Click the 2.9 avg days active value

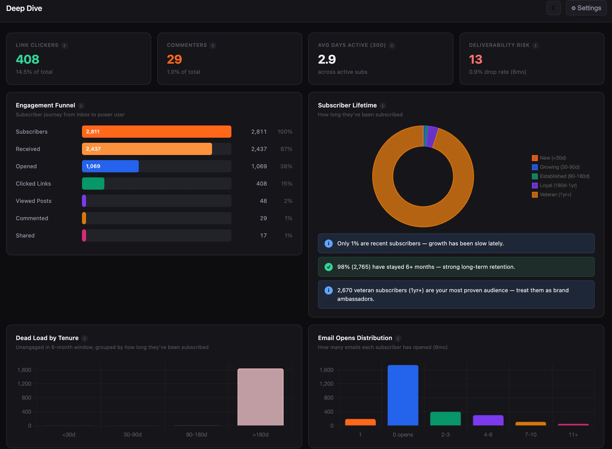coord(327,59)
